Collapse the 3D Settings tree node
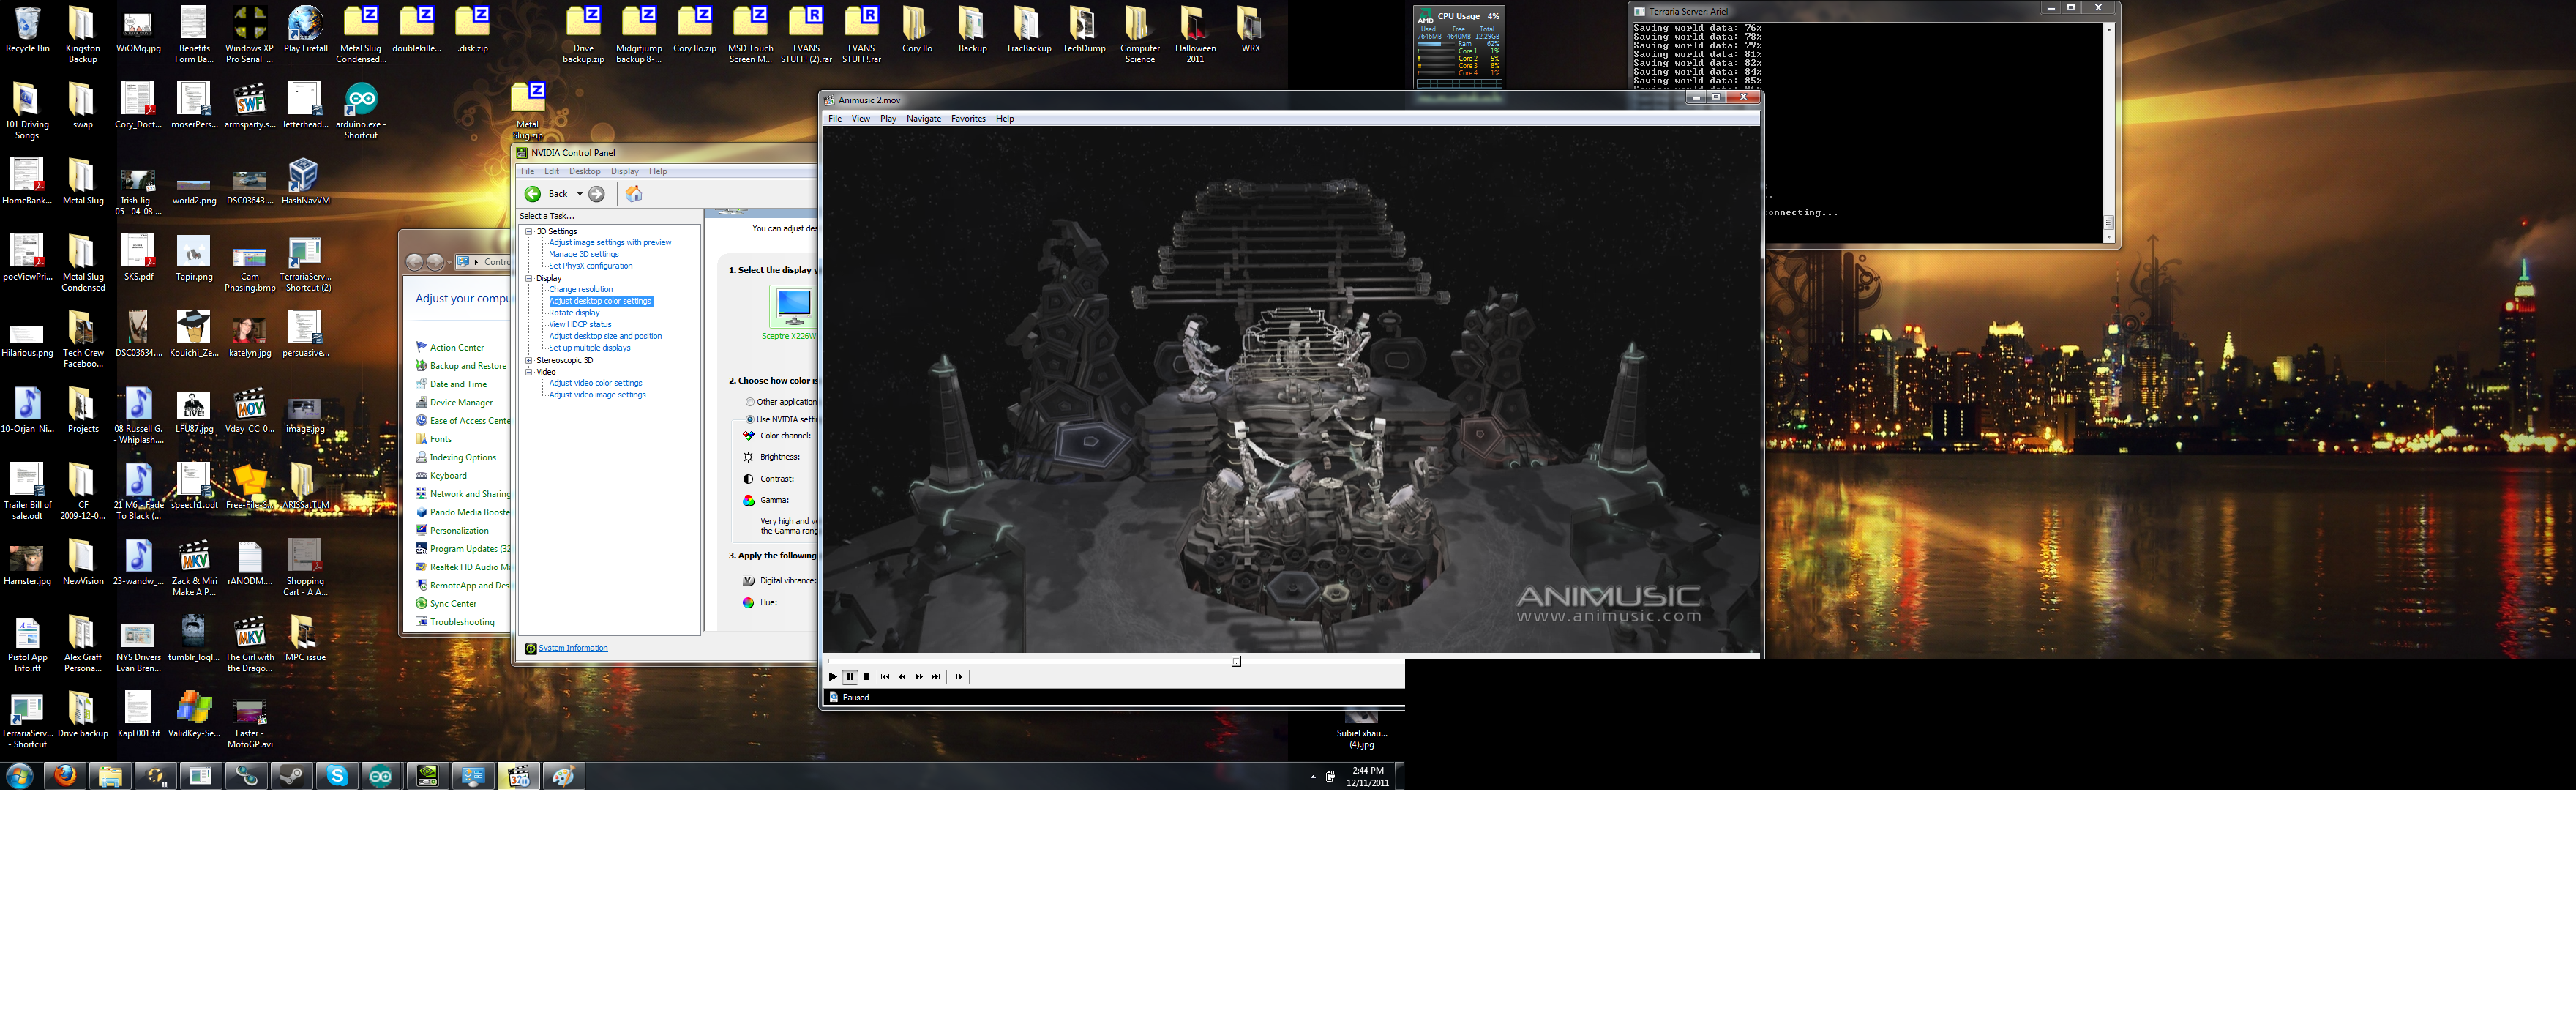This screenshot has width=2576, height=1013. (x=529, y=231)
